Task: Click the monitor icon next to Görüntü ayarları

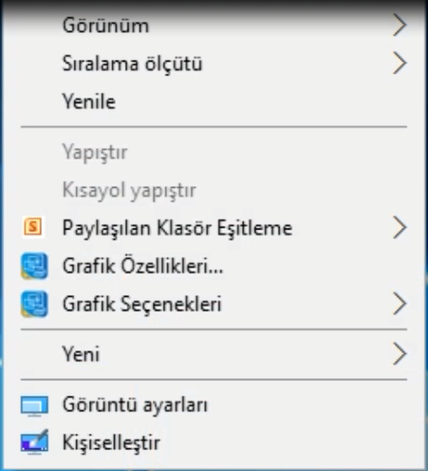Action: (34, 405)
